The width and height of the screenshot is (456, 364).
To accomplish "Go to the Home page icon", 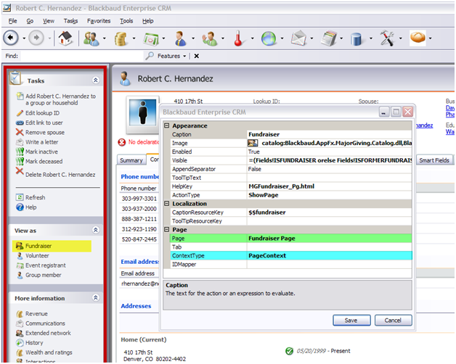I will [x=65, y=38].
